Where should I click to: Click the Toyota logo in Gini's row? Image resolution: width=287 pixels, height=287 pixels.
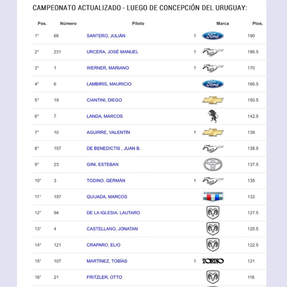(213, 164)
